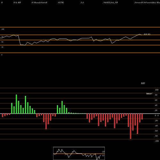This screenshot has height=160, width=160.
Task: Click the '80' label on MR axis
Action: click(156, 95)
